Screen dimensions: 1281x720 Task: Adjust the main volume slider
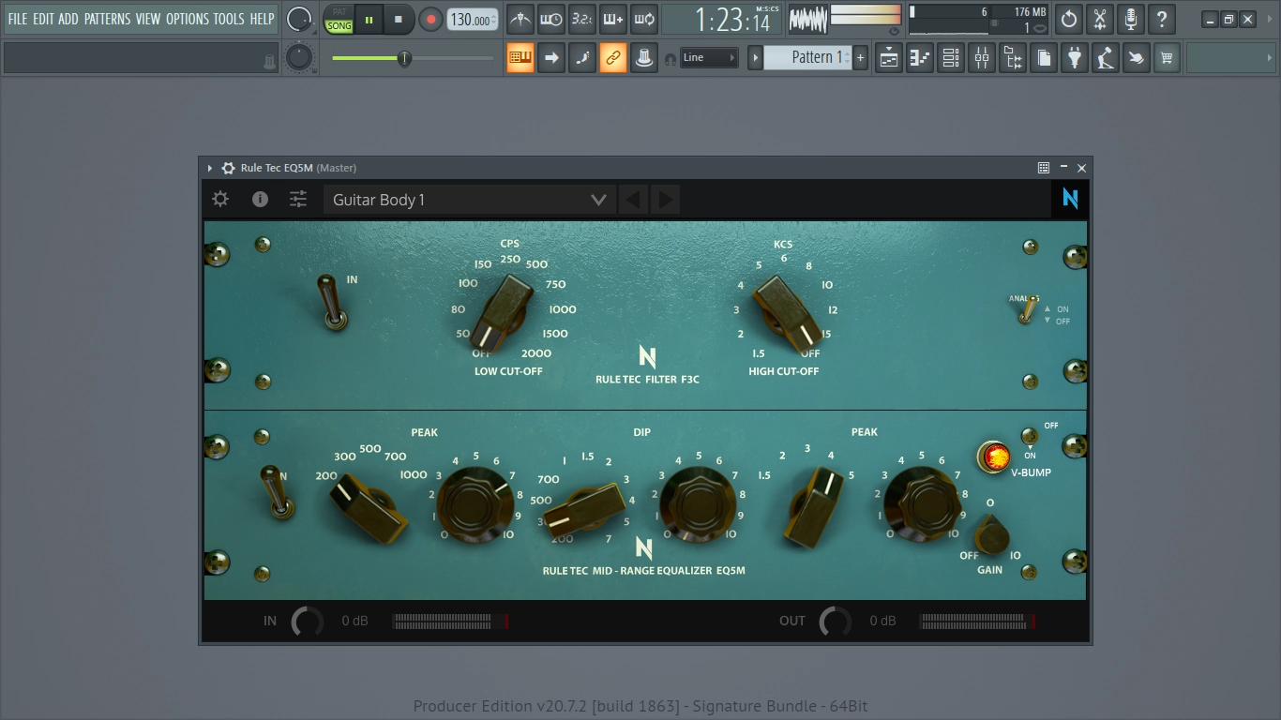[x=413, y=58]
